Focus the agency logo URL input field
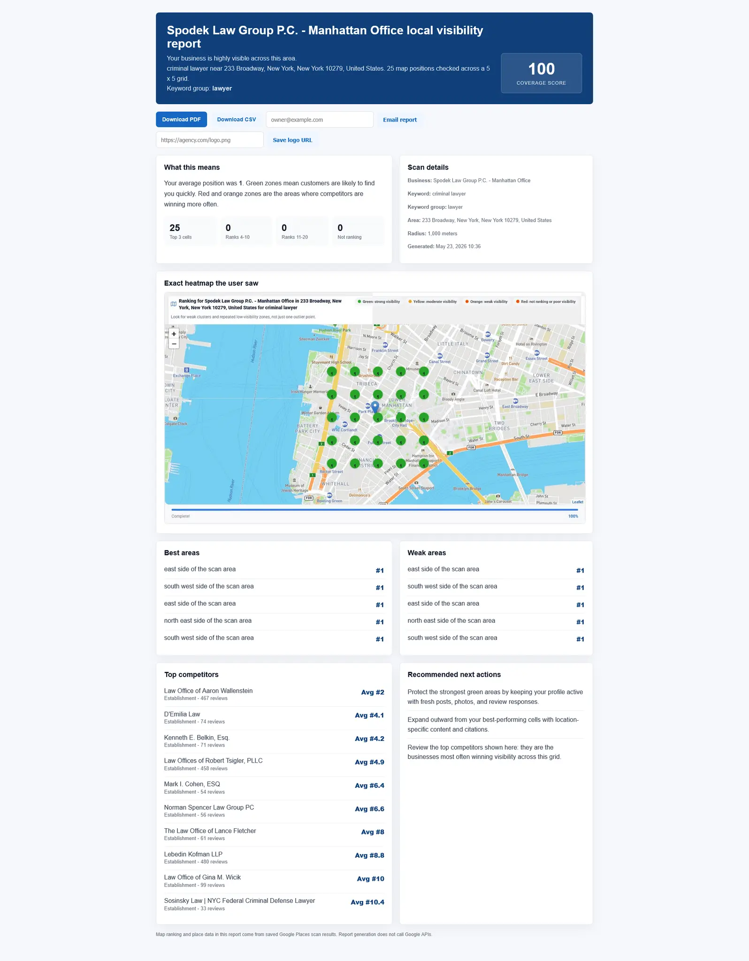749x961 pixels. tap(210, 140)
